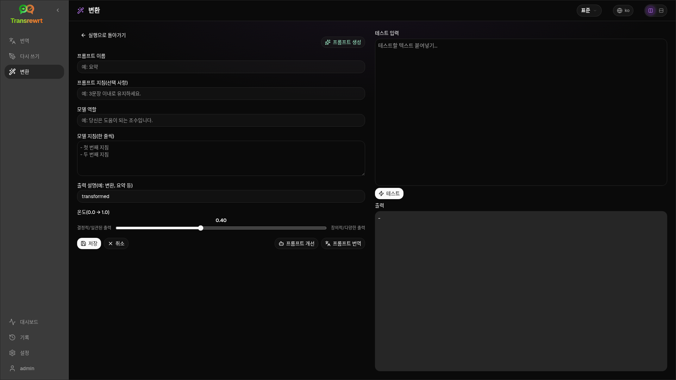
Task: Click the Transrewrt logo icon
Action: [26, 9]
